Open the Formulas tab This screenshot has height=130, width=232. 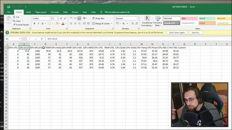pyautogui.click(x=55, y=12)
